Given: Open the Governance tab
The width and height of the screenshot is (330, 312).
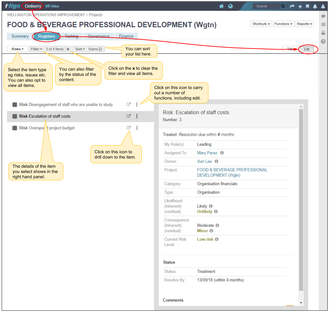Looking at the screenshot, I should click(x=99, y=36).
